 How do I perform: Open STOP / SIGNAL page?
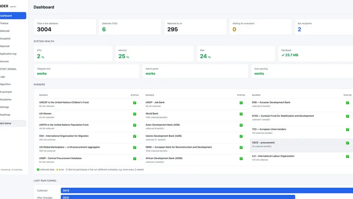[8, 69]
